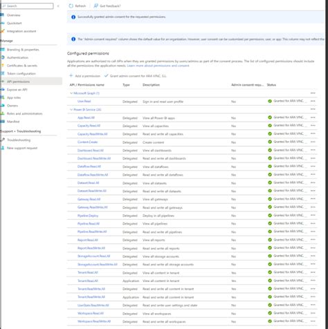The height and width of the screenshot is (329, 328).
Task: Open Token configuration
Action: (x=21, y=73)
